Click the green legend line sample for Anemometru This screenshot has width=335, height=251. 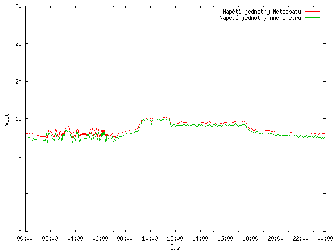click(312, 17)
